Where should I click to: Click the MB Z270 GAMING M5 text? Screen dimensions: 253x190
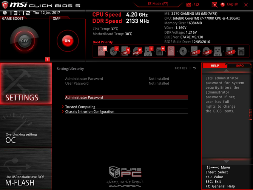[191, 14]
